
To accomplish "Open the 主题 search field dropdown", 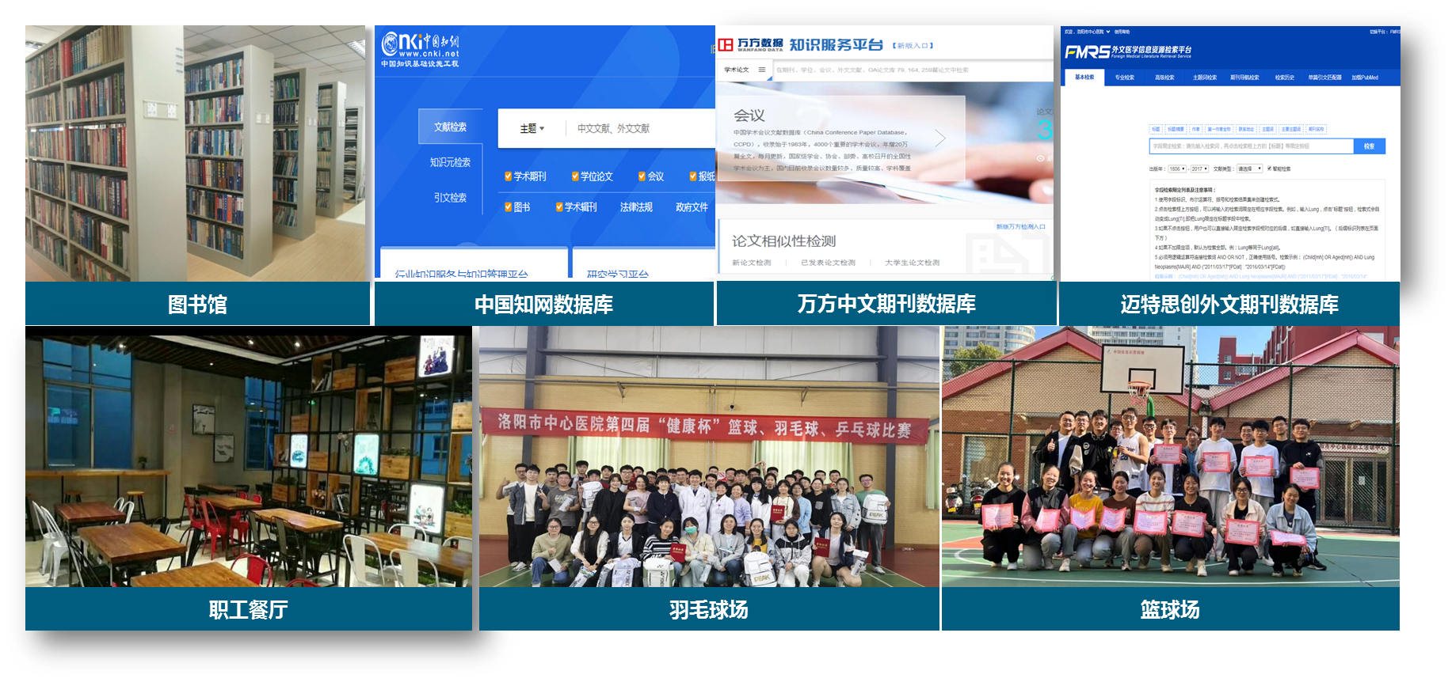I will (x=532, y=129).
